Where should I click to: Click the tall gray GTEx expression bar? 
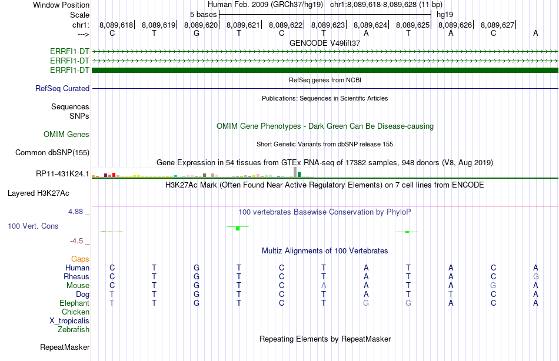[295, 172]
